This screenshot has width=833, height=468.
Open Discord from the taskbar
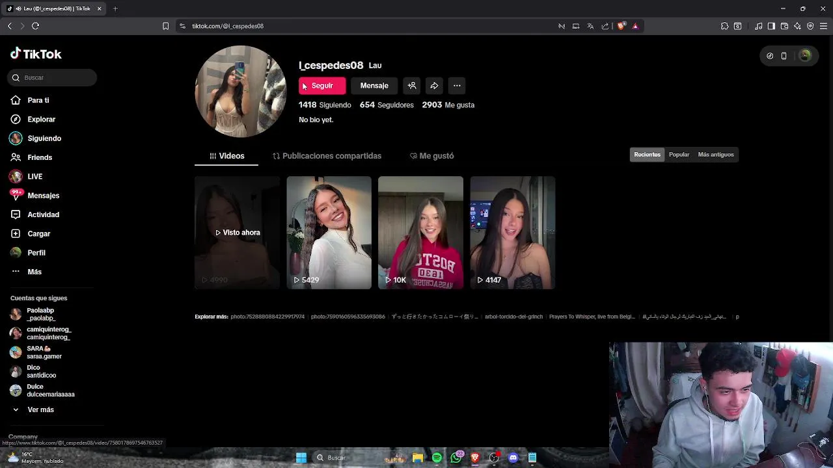coord(513,458)
